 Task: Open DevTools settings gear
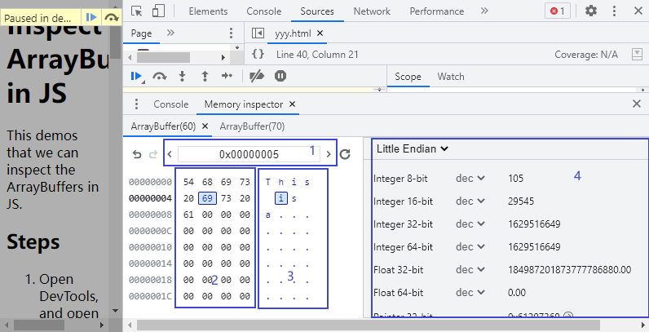point(591,11)
